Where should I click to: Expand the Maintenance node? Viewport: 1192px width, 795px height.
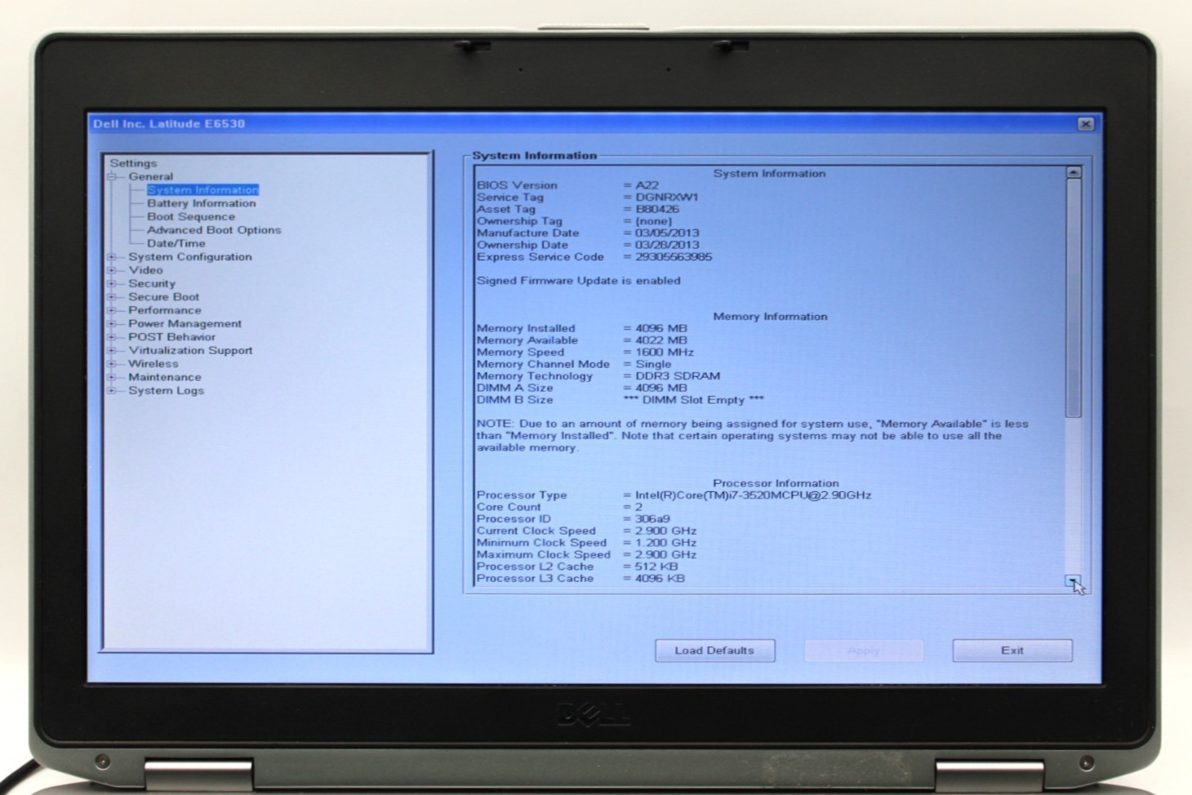pos(112,378)
